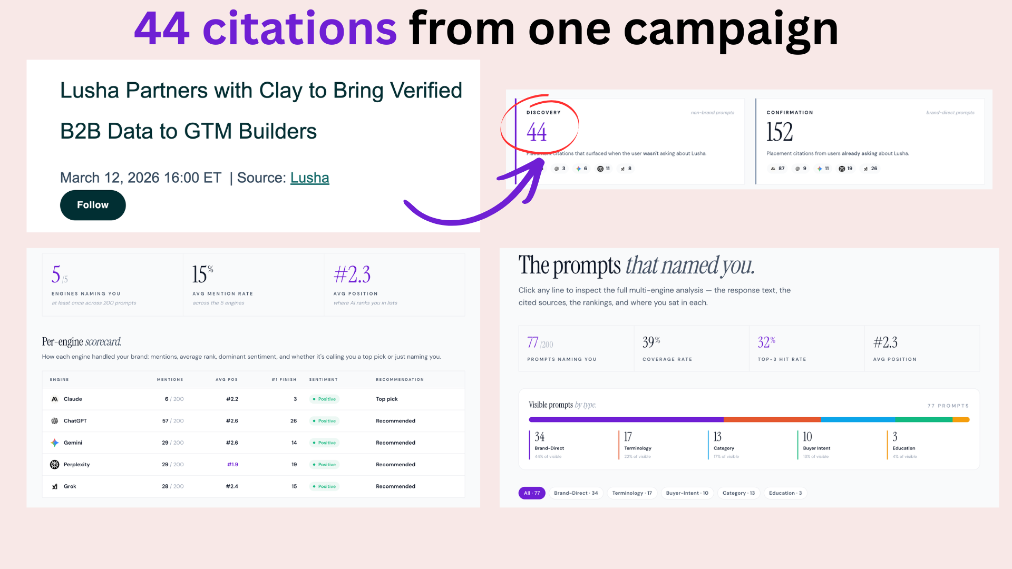This screenshot has width=1012, height=569.
Task: Click the Engine column header
Action: click(x=60, y=380)
